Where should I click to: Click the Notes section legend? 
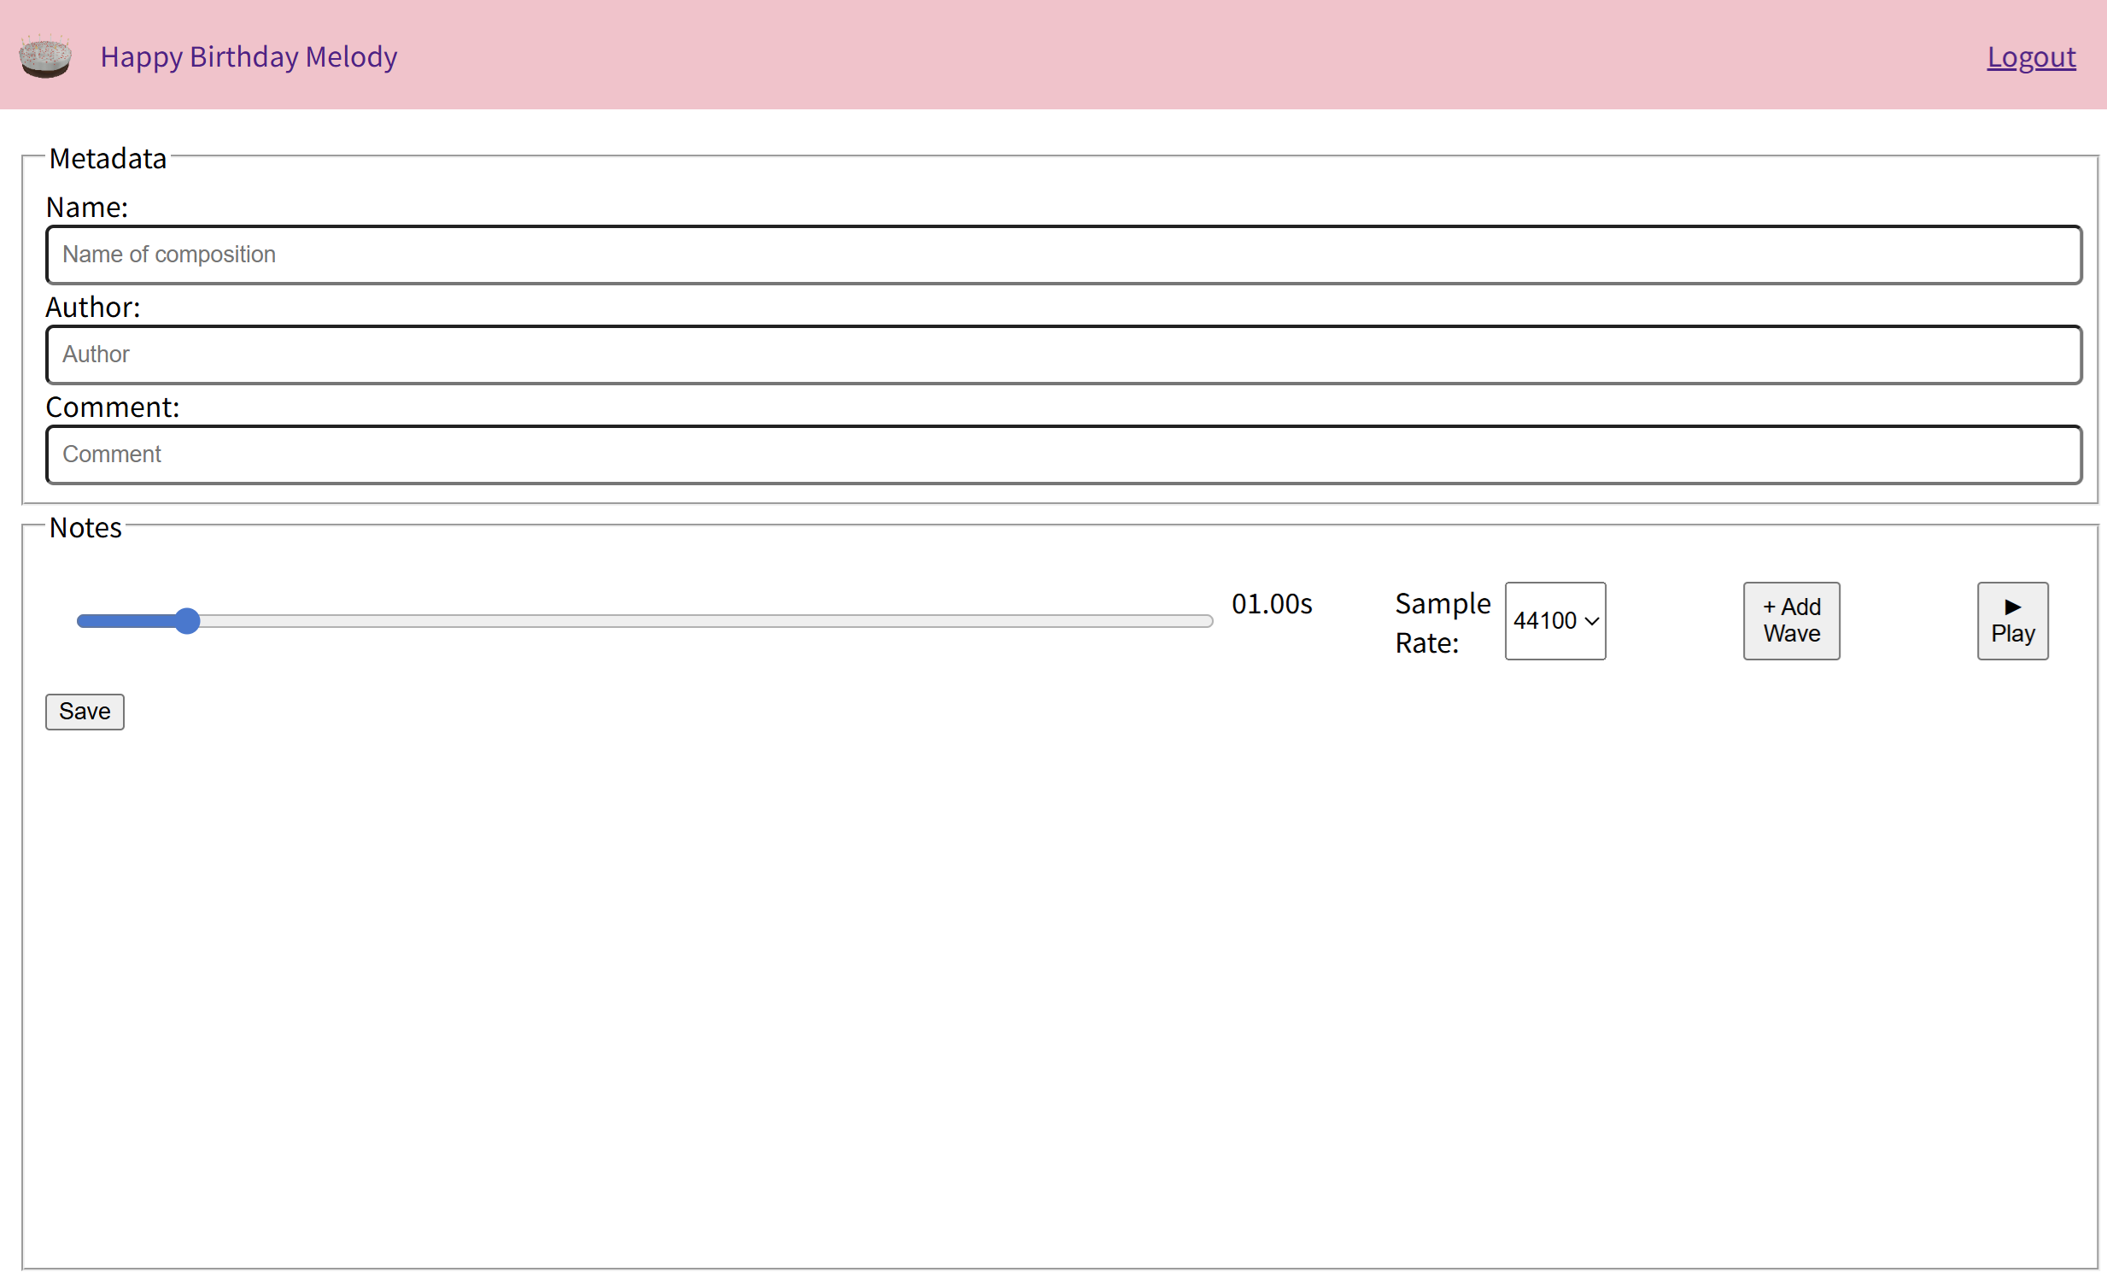pos(85,528)
